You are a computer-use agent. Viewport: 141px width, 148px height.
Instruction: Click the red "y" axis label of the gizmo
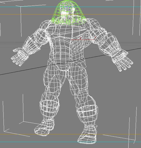(x=80, y=38)
